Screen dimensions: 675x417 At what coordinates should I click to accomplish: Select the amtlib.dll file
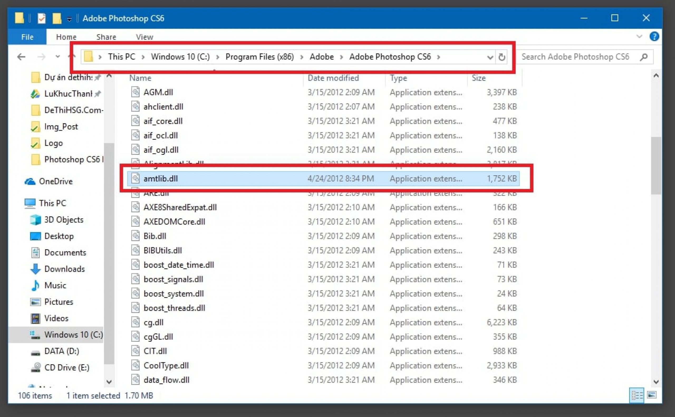161,179
